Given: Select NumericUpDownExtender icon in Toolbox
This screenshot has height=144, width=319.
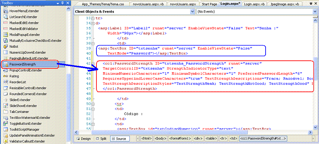Looking at the screenshot, I should click(6, 53).
